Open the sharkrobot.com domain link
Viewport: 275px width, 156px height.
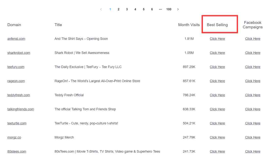19,53
